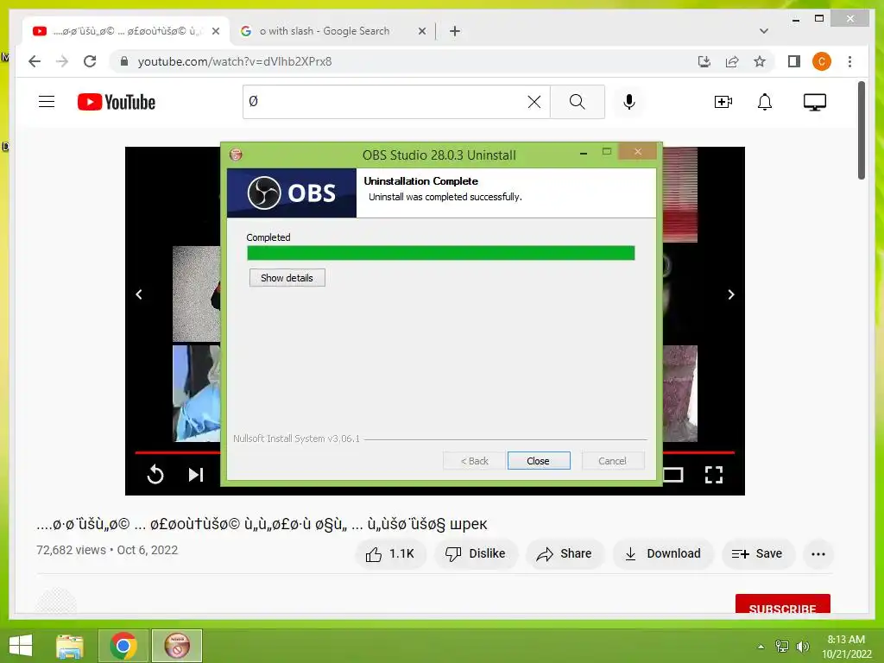Switch to 'o with slash - Google Search' tab
Image resolution: width=884 pixels, height=663 pixels.
[325, 31]
